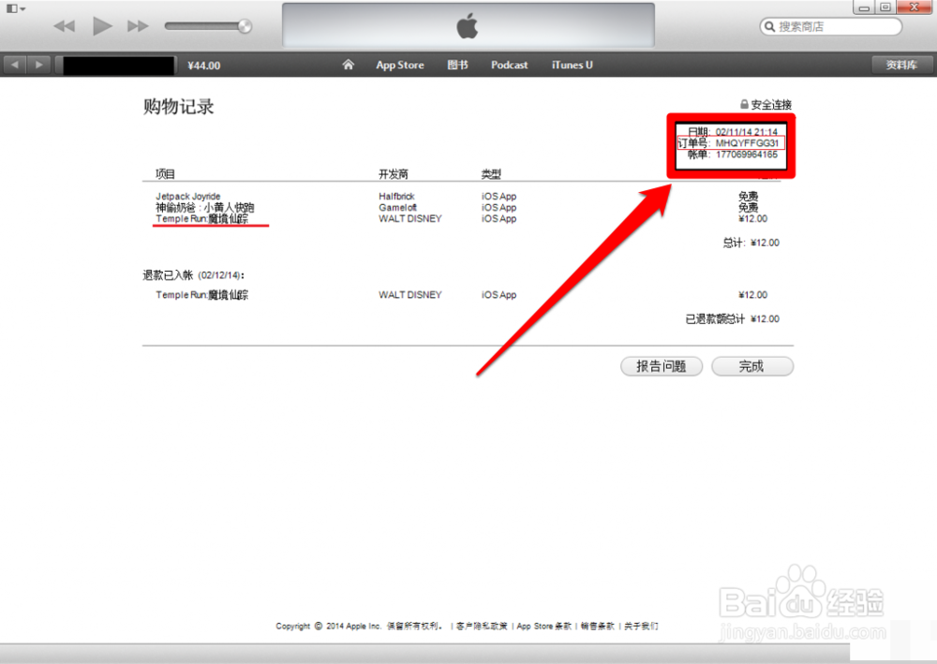The height and width of the screenshot is (664, 937).
Task: Click the refunded Temple Run item
Action: tap(202, 295)
